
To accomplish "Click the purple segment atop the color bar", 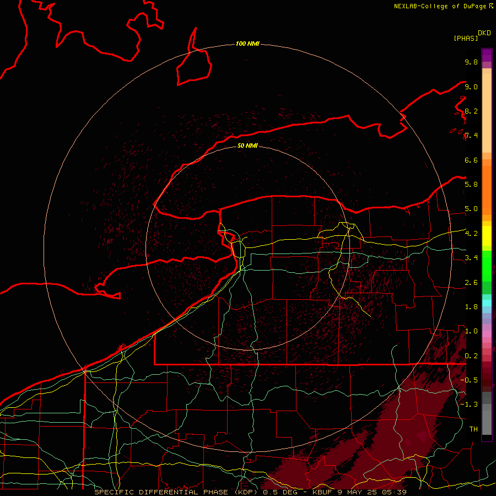I will pyautogui.click(x=487, y=55).
